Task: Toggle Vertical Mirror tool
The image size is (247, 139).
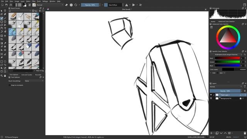Action: [134, 5]
